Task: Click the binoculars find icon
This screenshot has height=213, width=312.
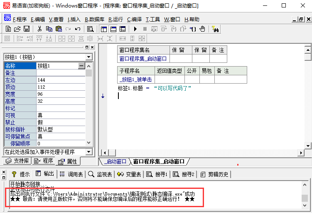Action: (215, 29)
